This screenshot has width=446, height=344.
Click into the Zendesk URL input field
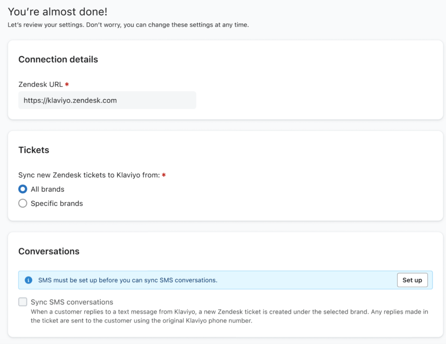coord(107,100)
